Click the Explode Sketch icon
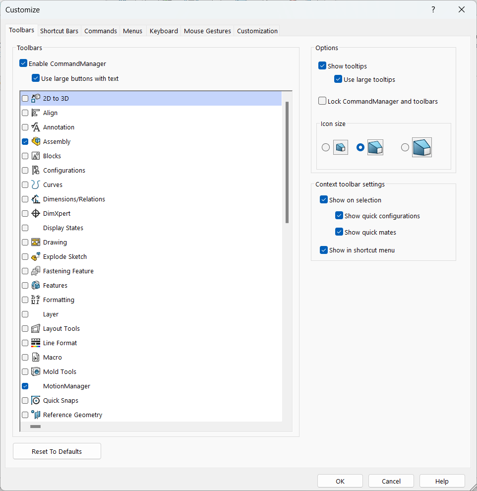The width and height of the screenshot is (477, 491). tap(36, 257)
